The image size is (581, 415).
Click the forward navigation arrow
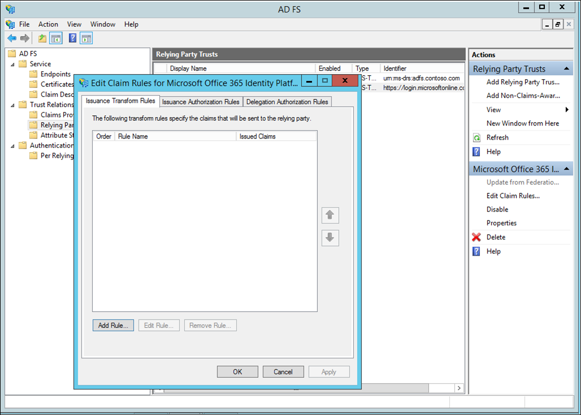[25, 38]
